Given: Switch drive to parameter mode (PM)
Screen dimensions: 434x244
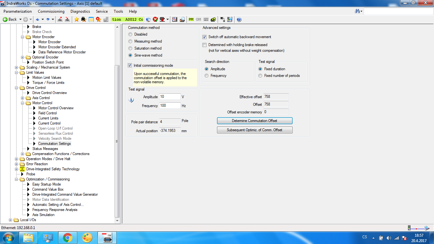Looking at the screenshot, I should (x=191, y=19).
